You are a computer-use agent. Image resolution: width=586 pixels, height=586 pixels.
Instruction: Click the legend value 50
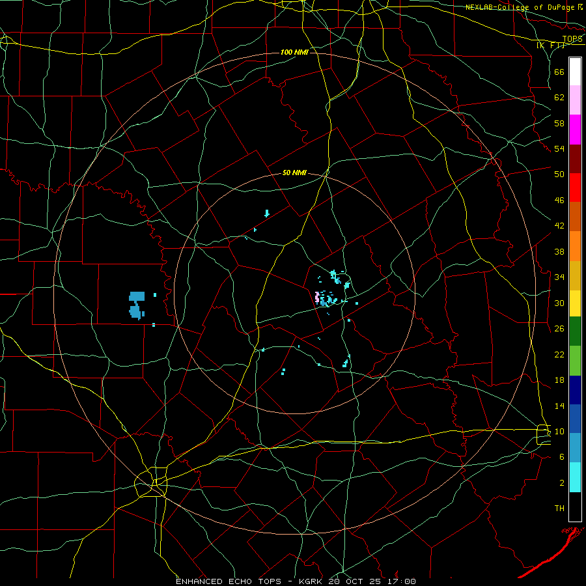point(559,174)
